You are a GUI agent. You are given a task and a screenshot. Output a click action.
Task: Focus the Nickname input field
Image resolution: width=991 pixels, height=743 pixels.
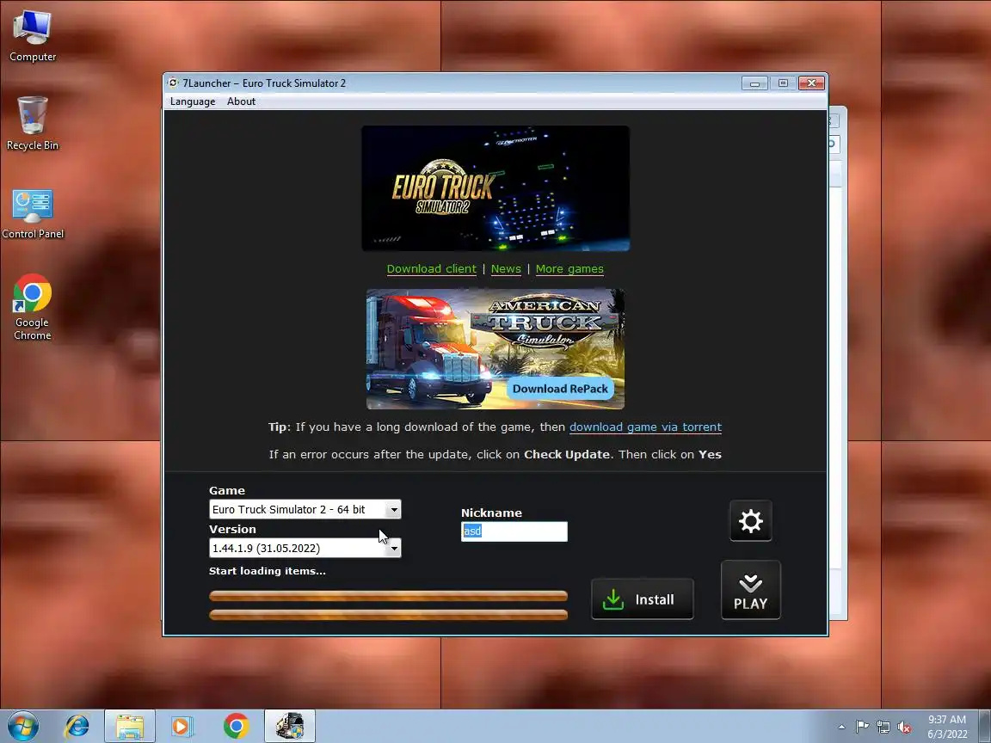pos(514,531)
